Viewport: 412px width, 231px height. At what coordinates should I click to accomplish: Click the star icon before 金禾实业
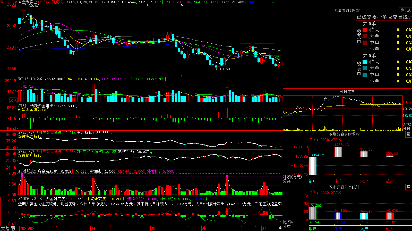(x=20, y=2)
